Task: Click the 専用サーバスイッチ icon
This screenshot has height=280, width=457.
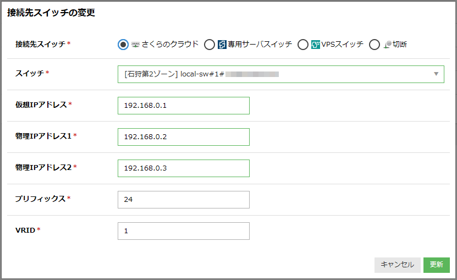Action: pyautogui.click(x=222, y=45)
